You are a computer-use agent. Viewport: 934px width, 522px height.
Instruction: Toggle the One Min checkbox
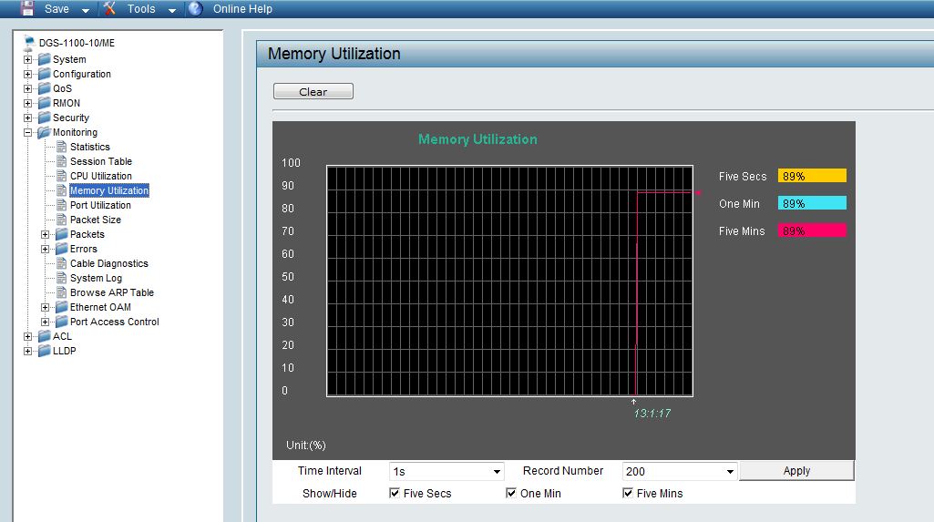coord(511,493)
